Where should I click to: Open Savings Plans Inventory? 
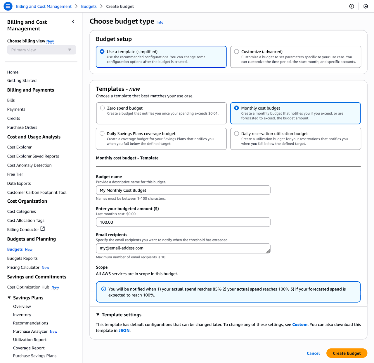click(22, 315)
